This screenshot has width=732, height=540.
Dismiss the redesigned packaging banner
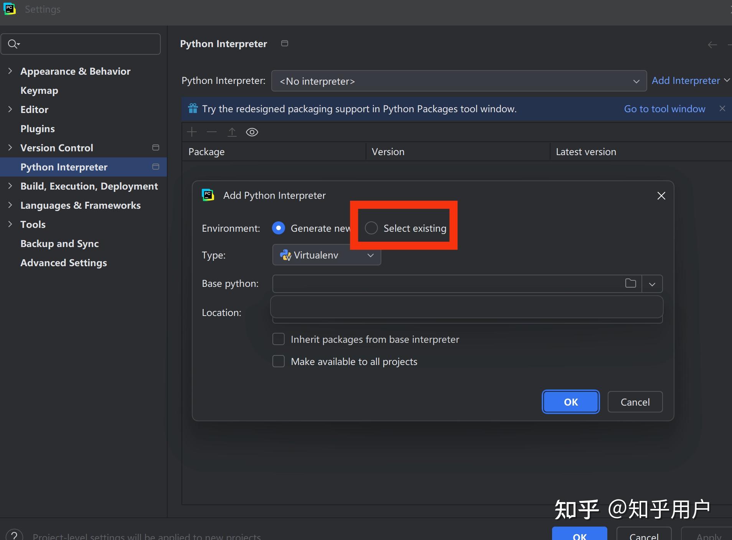pyautogui.click(x=722, y=109)
